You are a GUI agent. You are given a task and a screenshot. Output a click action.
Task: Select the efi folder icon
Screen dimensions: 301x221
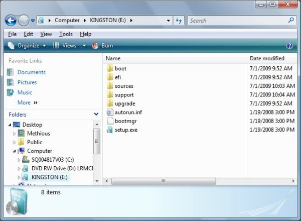110,77
